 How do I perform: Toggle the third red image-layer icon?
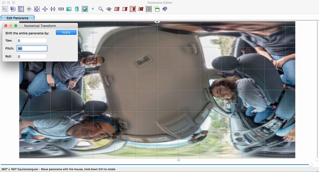pyautogui.click(x=133, y=9)
